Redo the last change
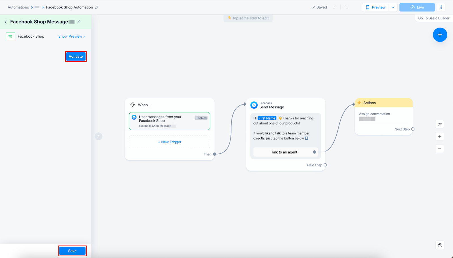The width and height of the screenshot is (453, 258). 346,7
